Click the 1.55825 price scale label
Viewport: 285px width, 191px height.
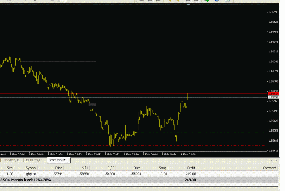click(274, 121)
